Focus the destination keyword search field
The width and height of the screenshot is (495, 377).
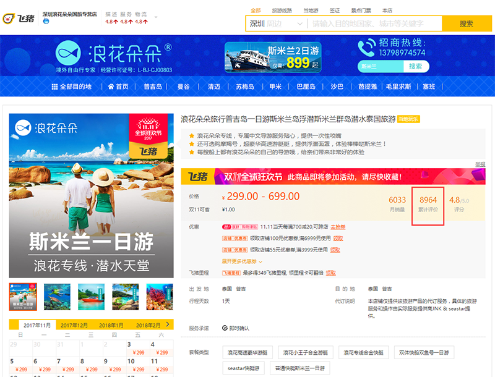pos(375,23)
